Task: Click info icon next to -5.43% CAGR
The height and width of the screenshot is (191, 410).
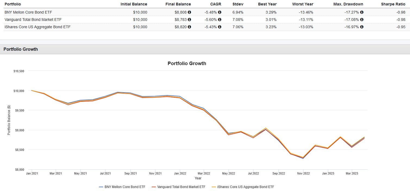Action: coord(220,27)
